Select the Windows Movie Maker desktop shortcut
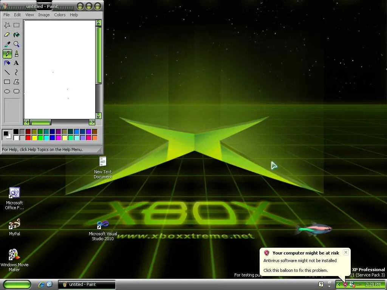The image size is (387, 290). [14, 260]
